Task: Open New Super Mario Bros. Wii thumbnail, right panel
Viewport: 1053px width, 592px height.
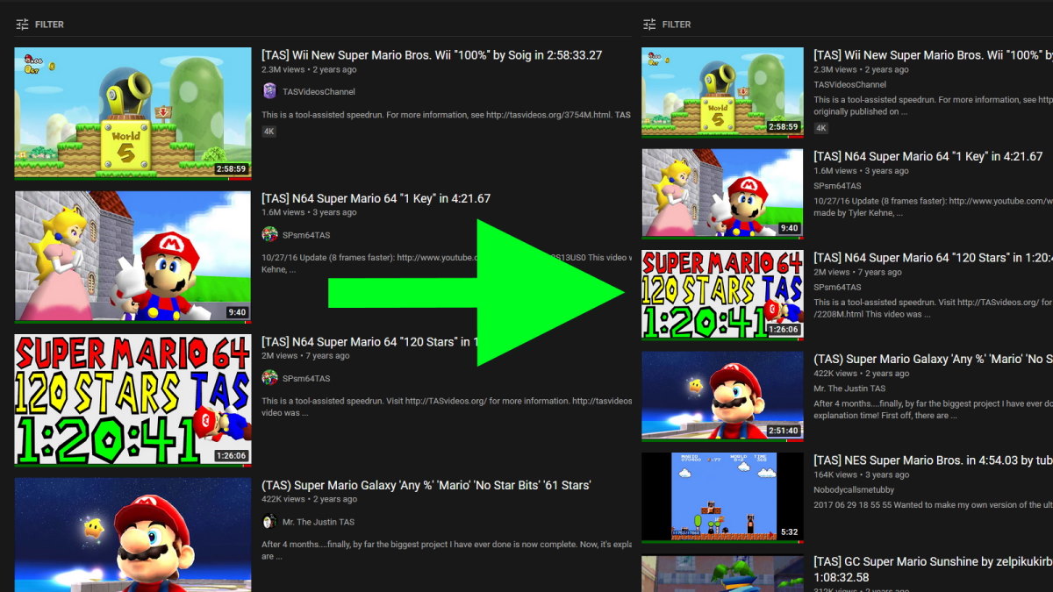Action: [x=722, y=92]
